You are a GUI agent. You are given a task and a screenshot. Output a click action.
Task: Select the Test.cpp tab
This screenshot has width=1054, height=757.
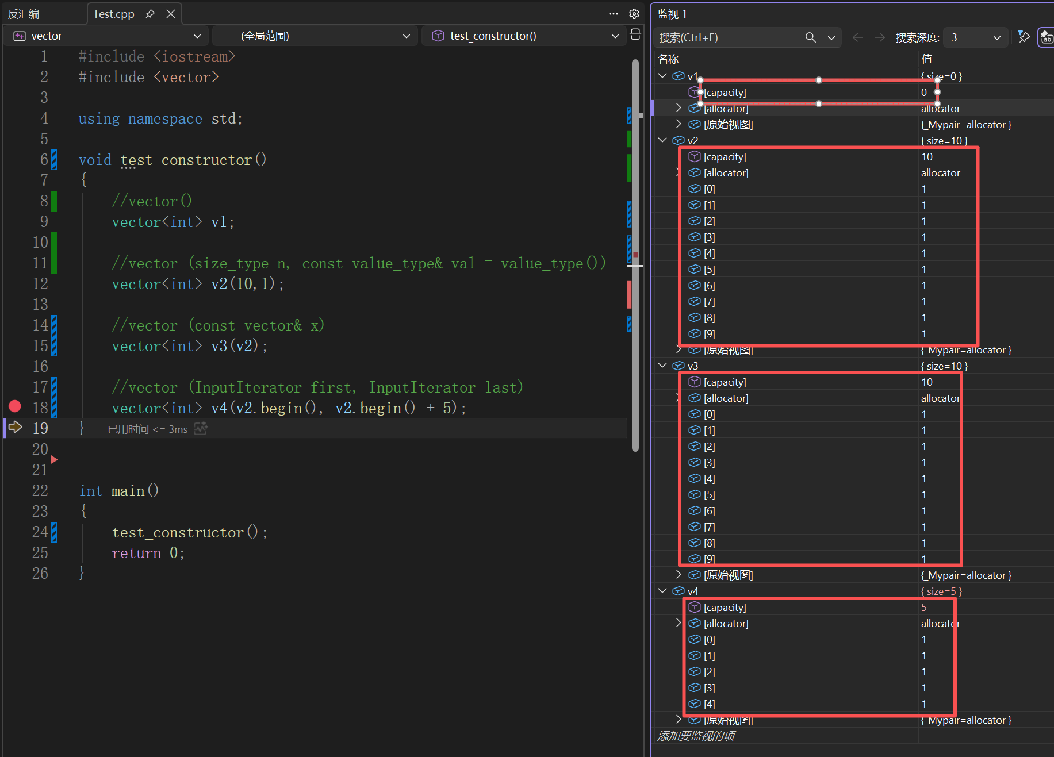tap(114, 14)
